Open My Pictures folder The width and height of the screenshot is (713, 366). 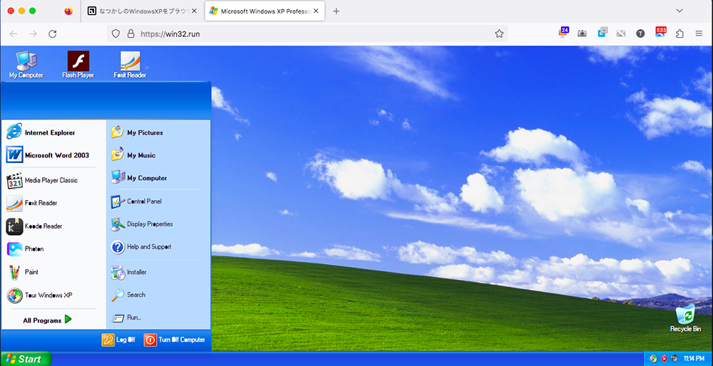[158, 132]
